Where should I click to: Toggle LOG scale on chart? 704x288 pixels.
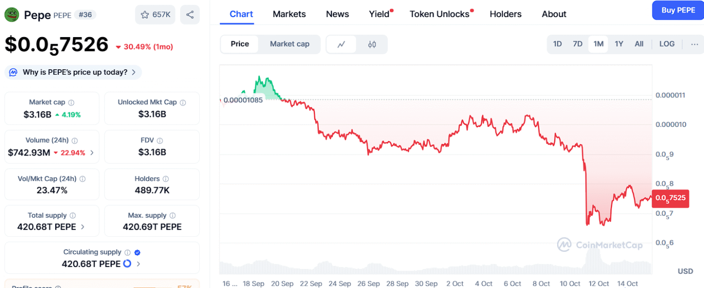tap(667, 44)
